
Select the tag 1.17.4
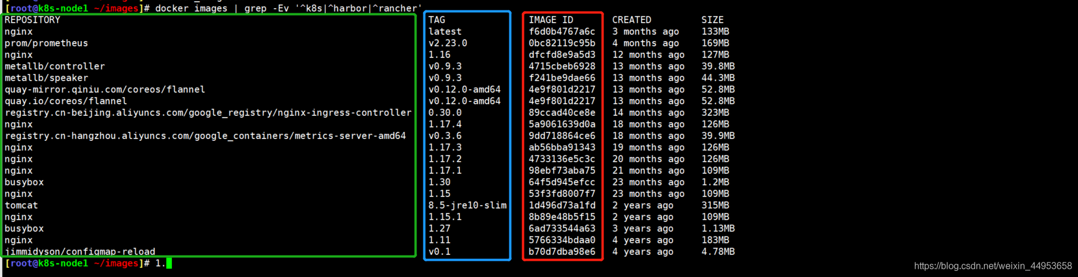(x=445, y=125)
